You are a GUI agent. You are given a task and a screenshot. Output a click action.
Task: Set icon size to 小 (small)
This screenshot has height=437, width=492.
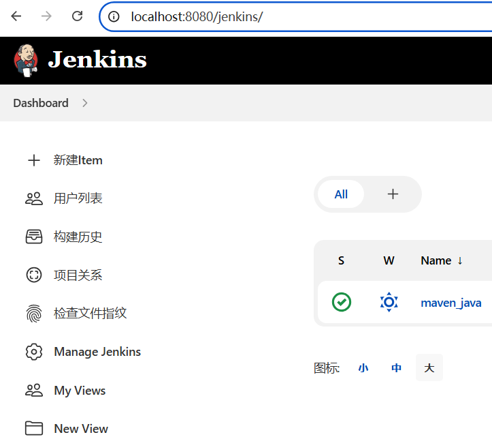[363, 368]
